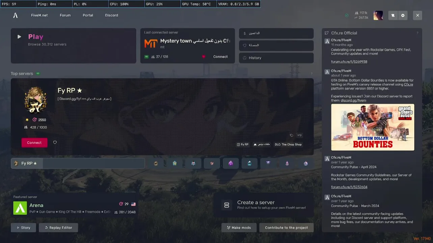Click Contribute to the project
Screen dimensions: 433x243
[286, 227]
